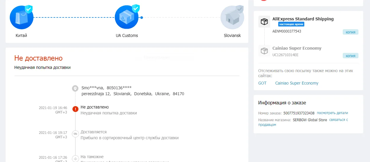This screenshot has width=370, height=162.
Task: Open the Cainiao Super Economy tracking link
Action: tap(297, 83)
